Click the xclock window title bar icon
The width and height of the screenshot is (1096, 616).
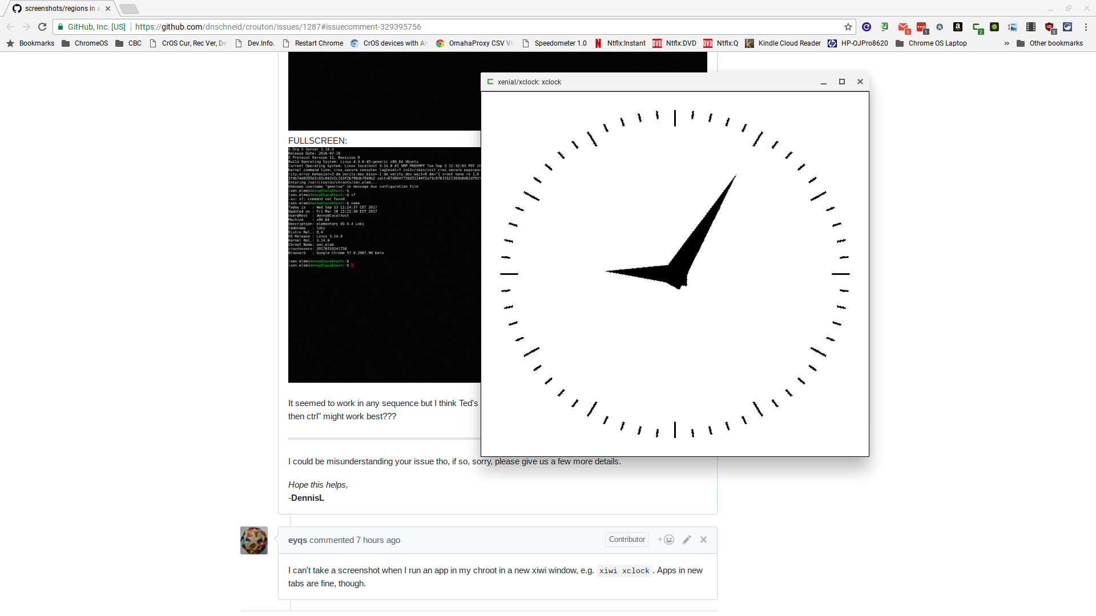490,82
